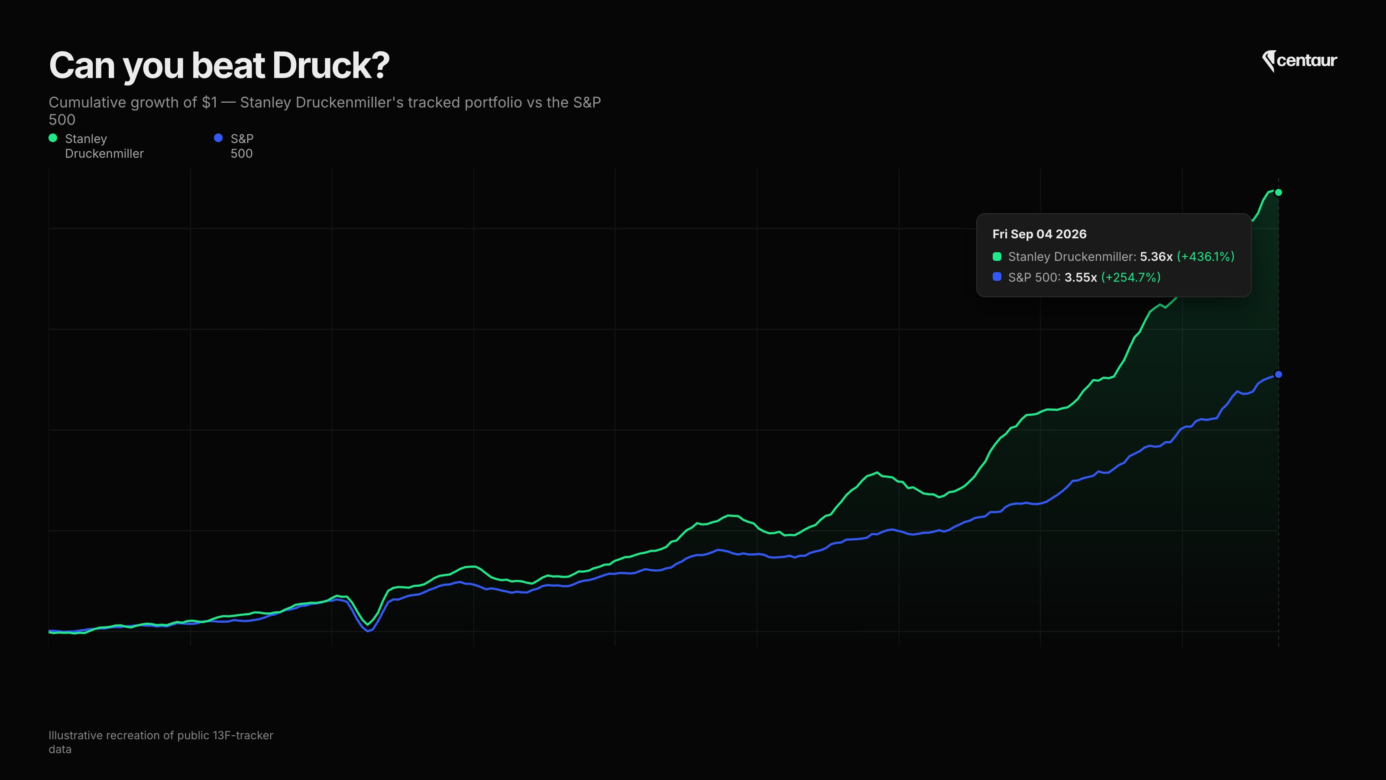Viewport: 1386px width, 780px height.
Task: Click the blue square in tooltip
Action: [x=997, y=277]
